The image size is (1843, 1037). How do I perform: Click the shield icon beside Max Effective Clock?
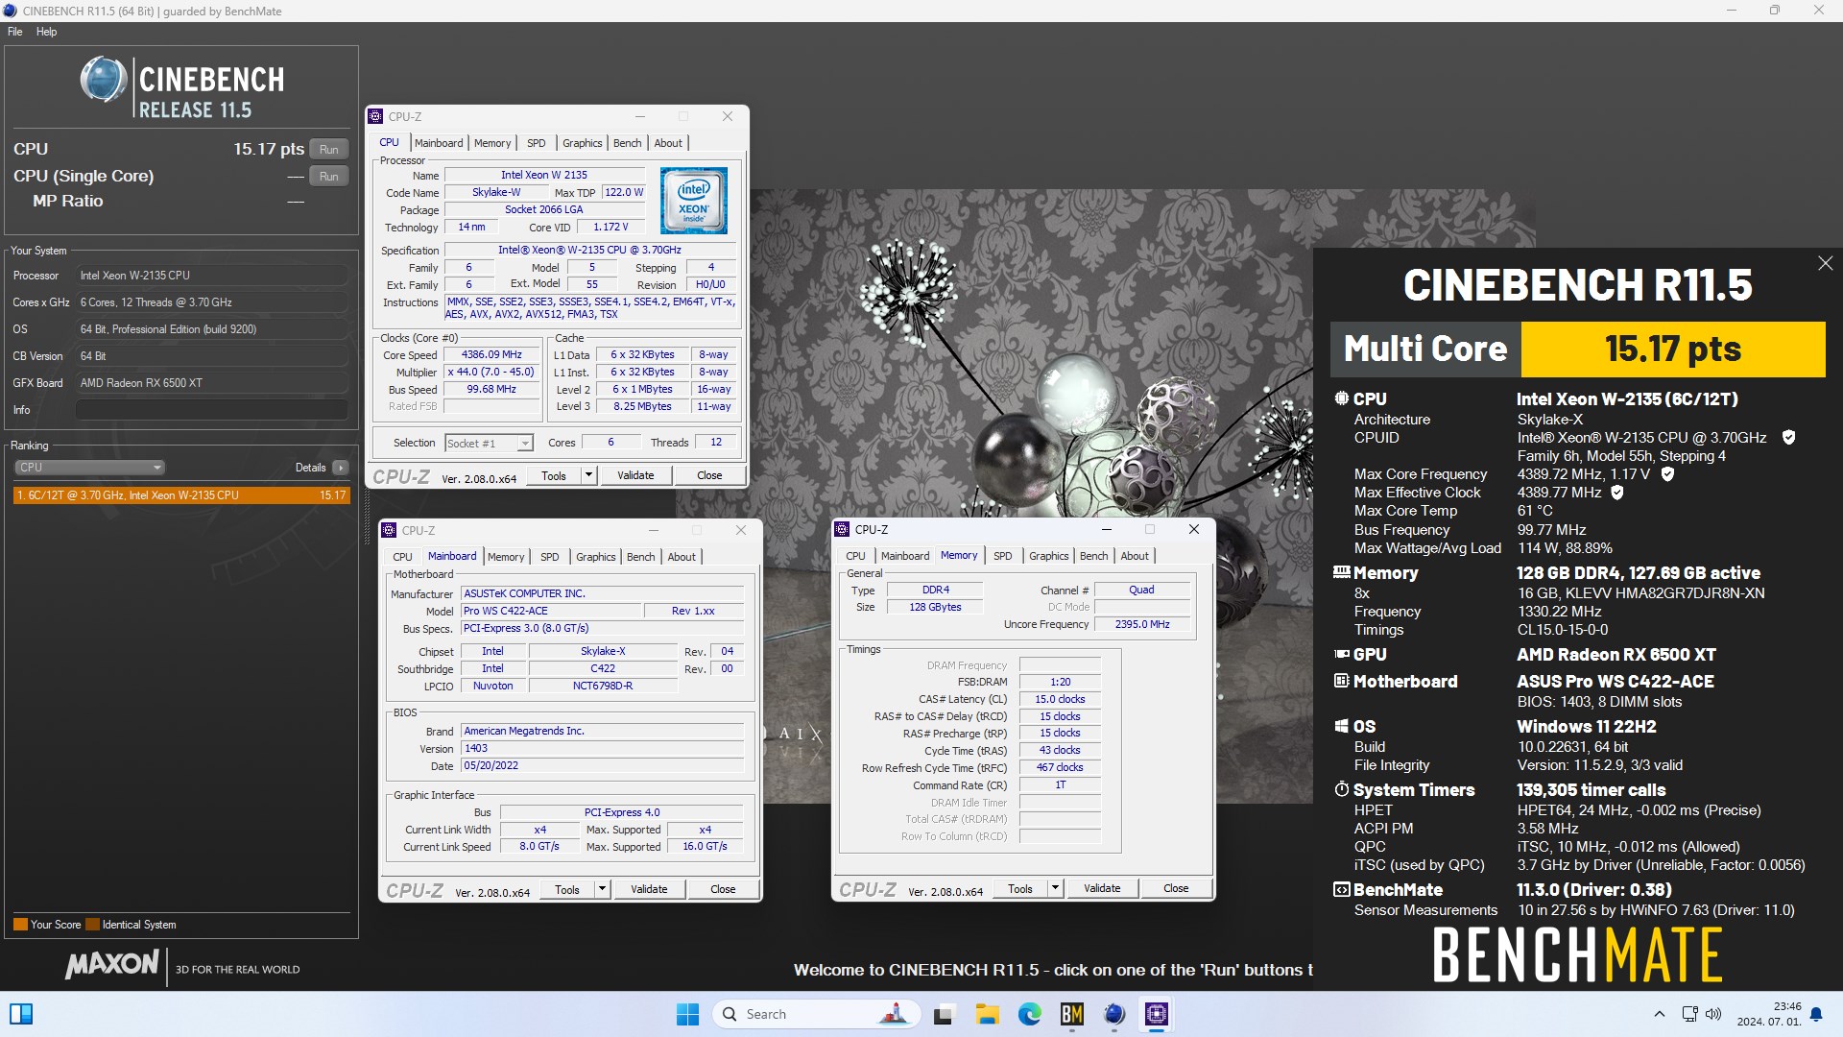[x=1616, y=493]
